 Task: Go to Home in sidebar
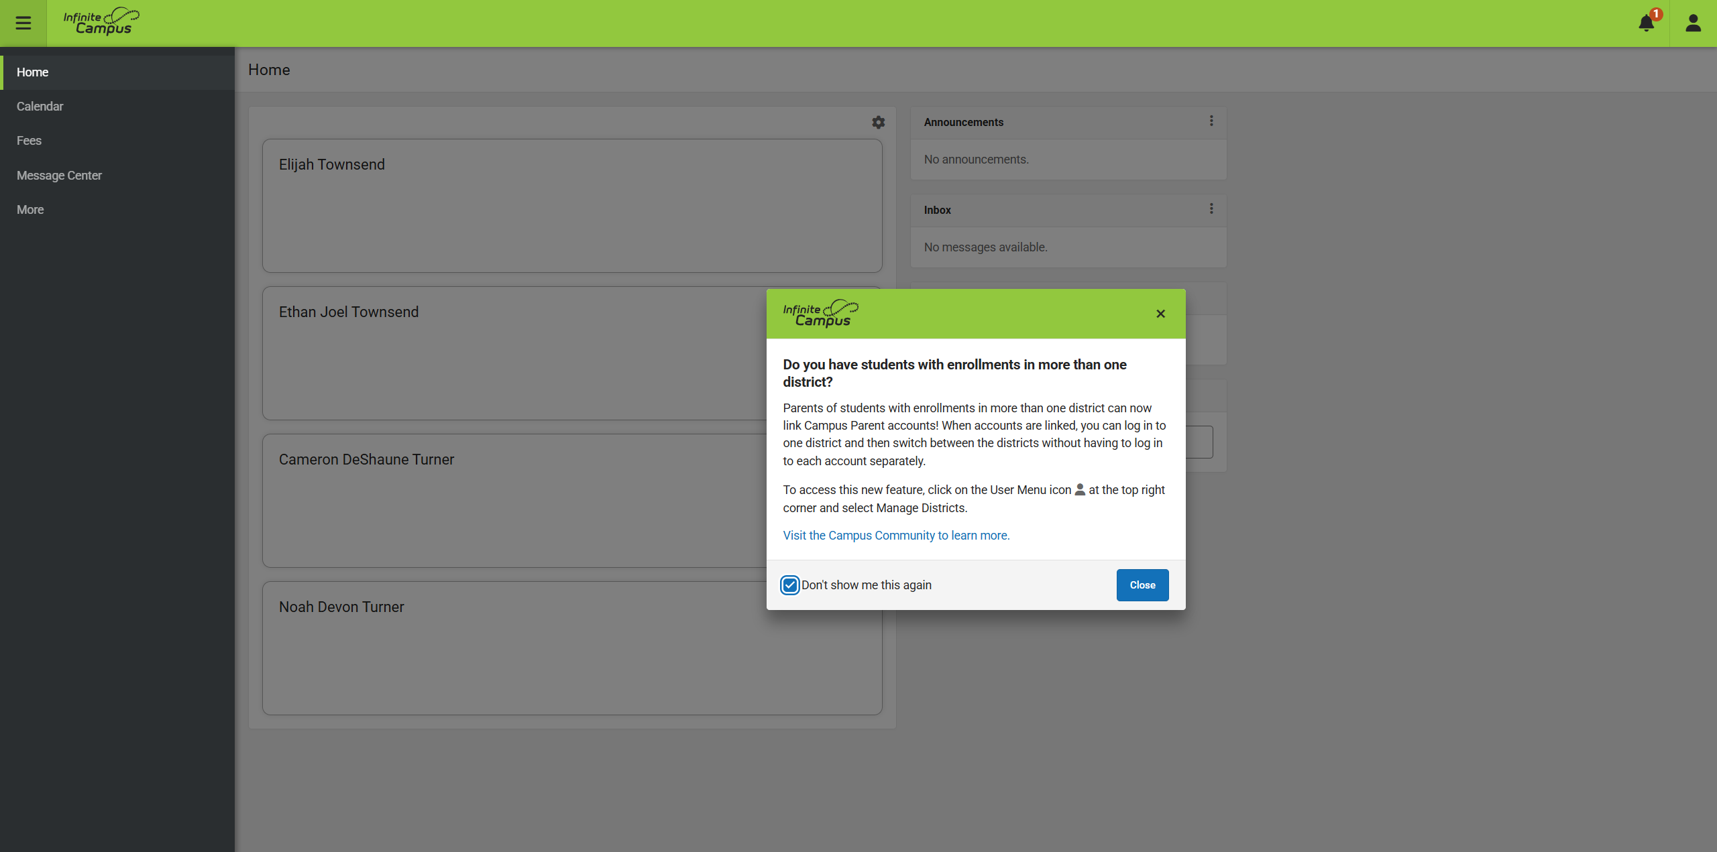point(117,72)
